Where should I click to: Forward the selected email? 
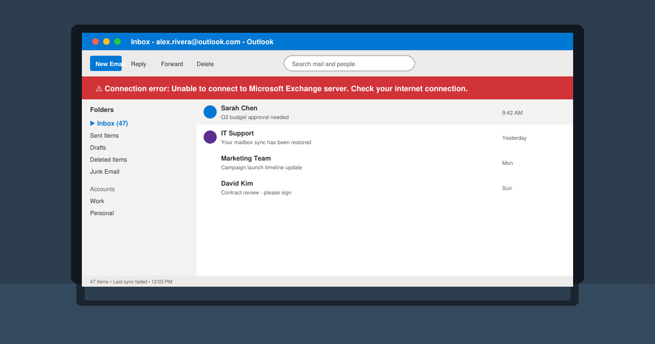click(172, 64)
